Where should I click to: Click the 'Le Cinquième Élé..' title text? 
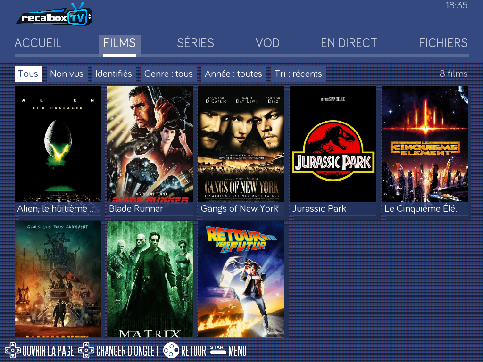422,209
